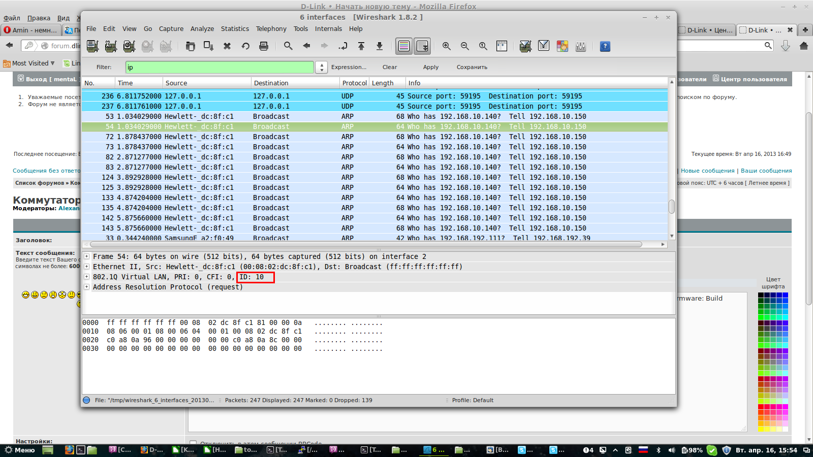The height and width of the screenshot is (457, 813).
Task: Toggle auto scroll in live capture
Action: tap(422, 46)
